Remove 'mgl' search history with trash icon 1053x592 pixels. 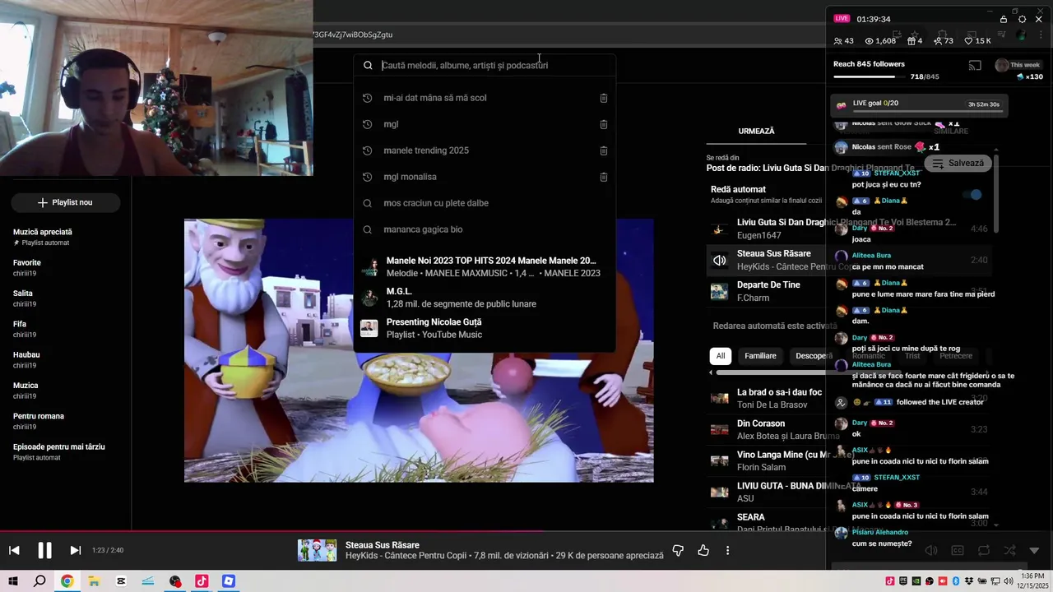pos(603,124)
